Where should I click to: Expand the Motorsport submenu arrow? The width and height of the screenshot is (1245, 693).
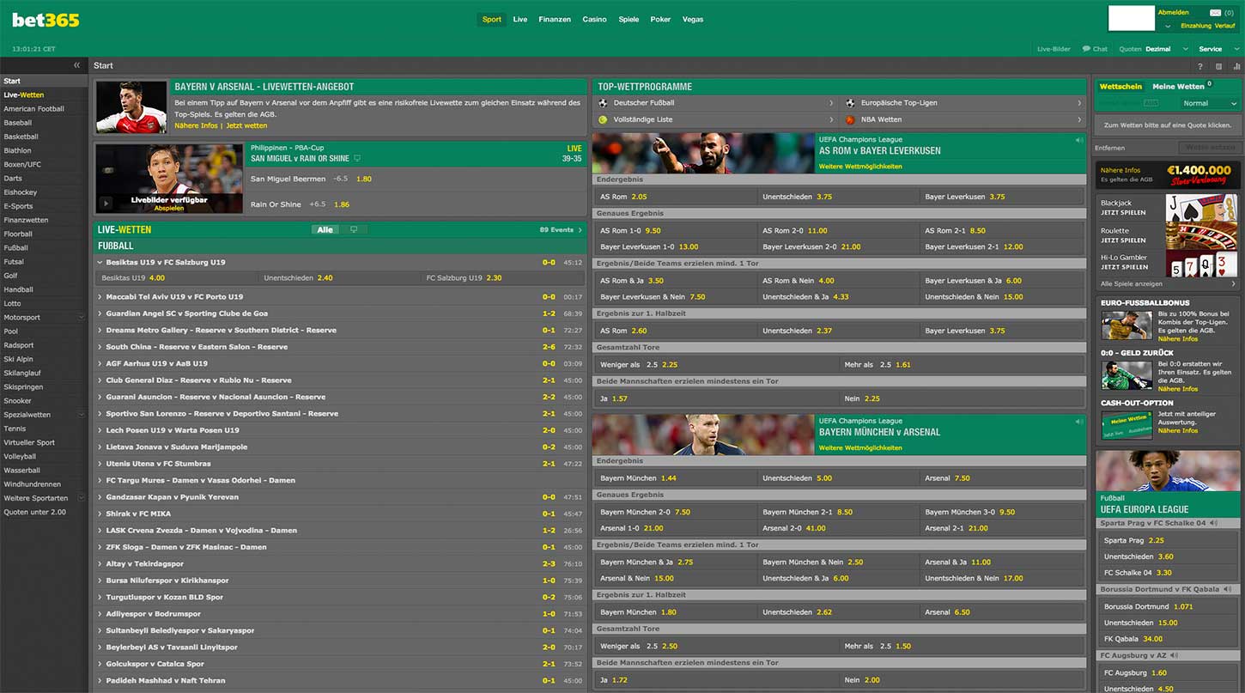[x=82, y=317]
